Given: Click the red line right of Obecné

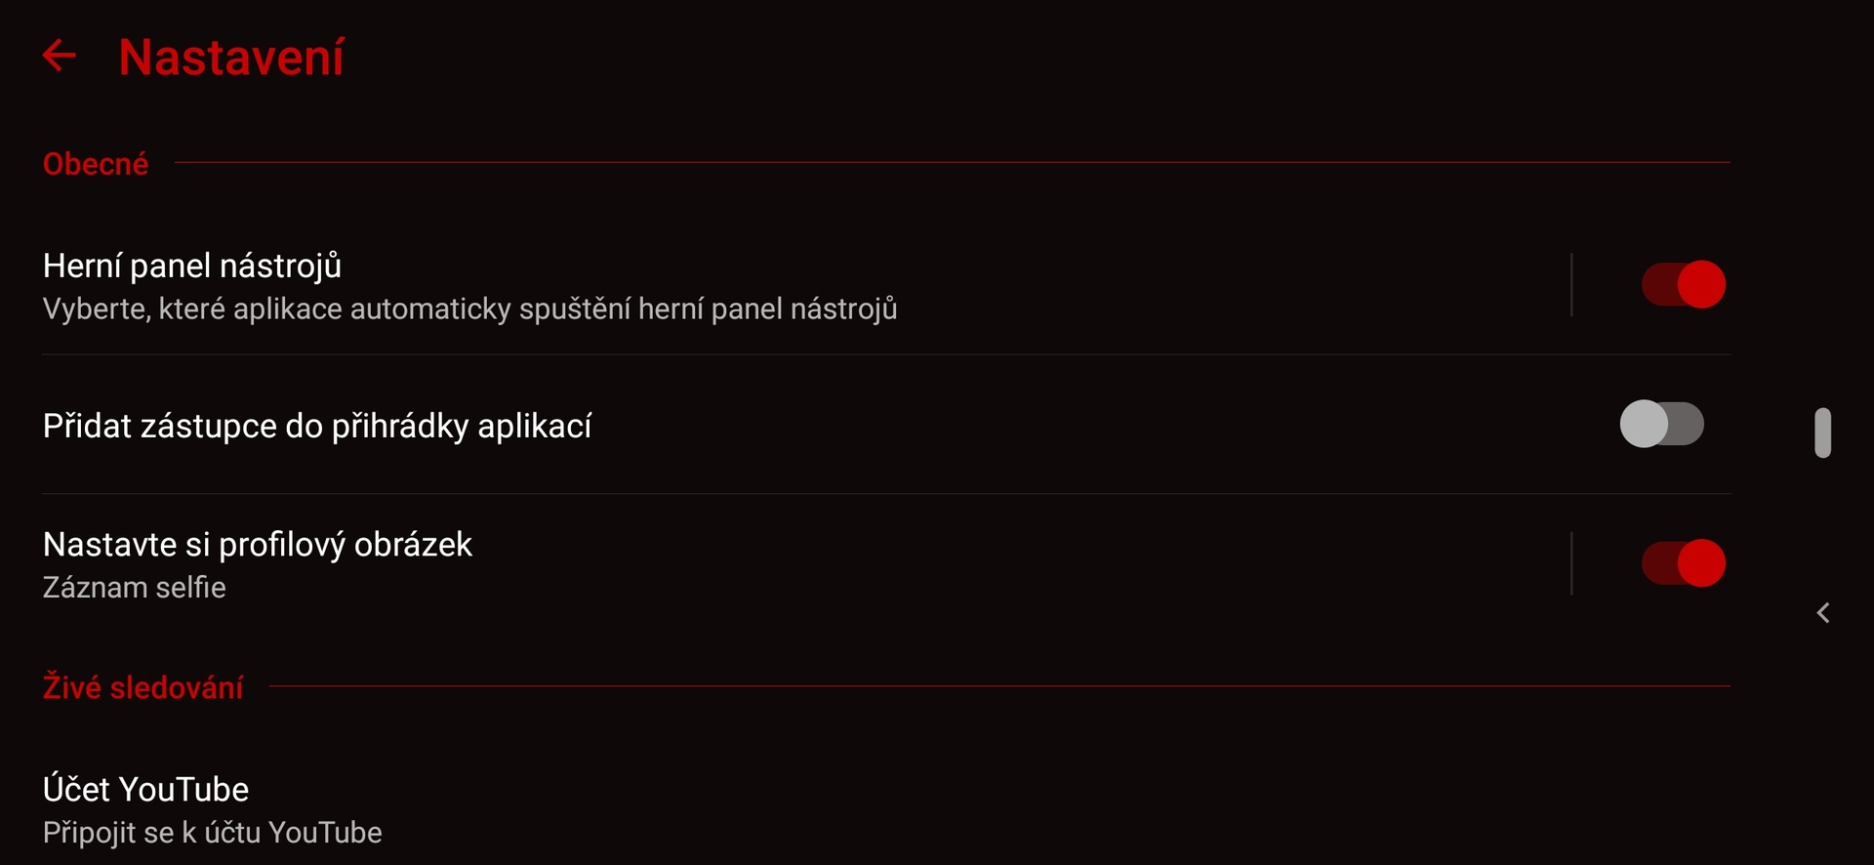Looking at the screenshot, I should [x=952, y=162].
